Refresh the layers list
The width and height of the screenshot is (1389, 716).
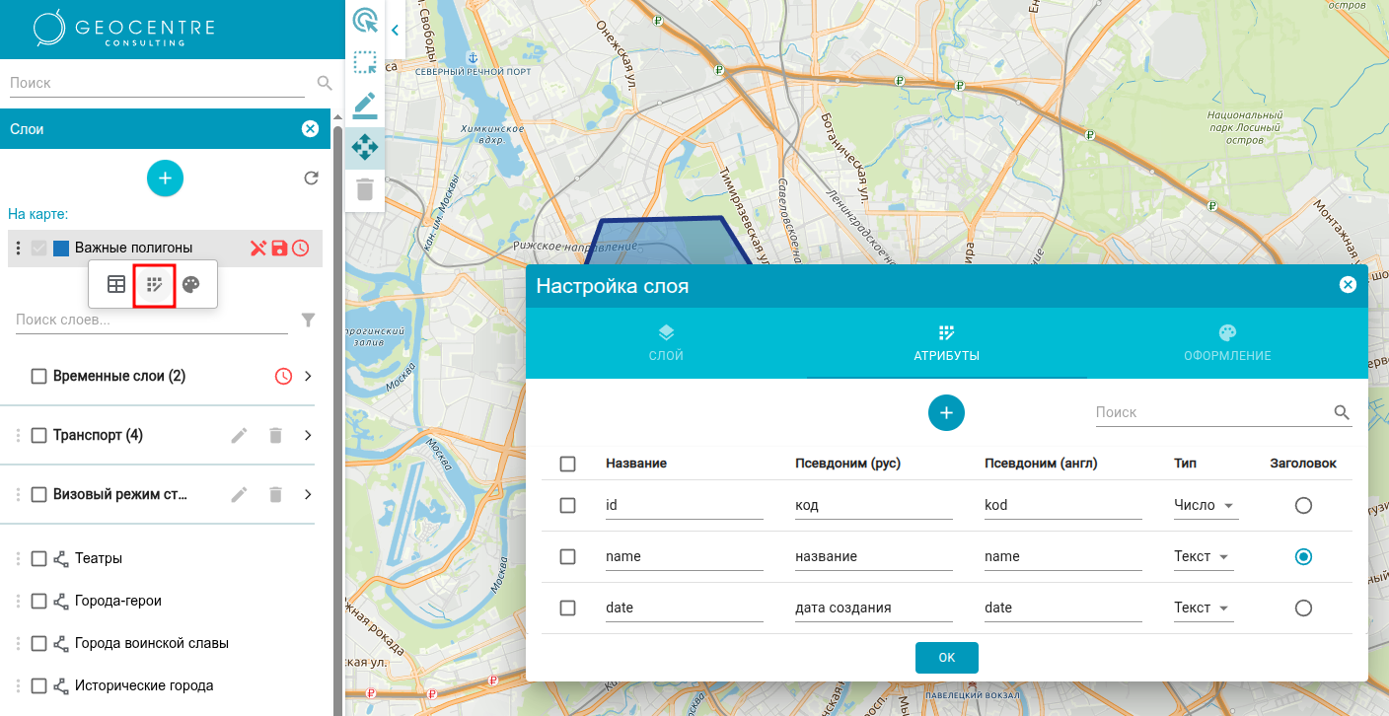point(311,179)
